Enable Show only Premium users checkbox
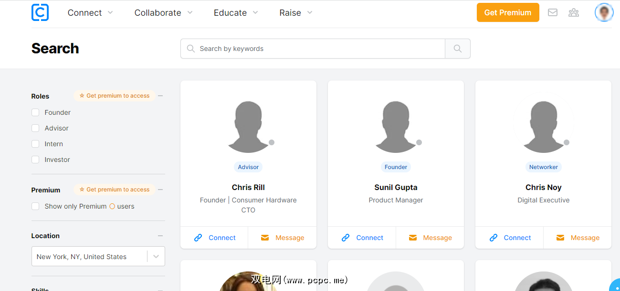Image resolution: width=620 pixels, height=291 pixels. [35, 206]
